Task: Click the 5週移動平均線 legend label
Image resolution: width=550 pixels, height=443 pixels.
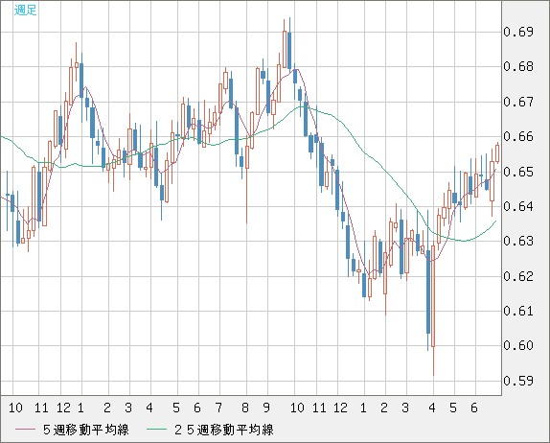Action: [x=86, y=430]
